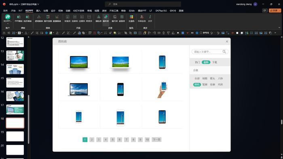
Task: Click the magnifier search icon in dialog
Action: click(x=224, y=52)
